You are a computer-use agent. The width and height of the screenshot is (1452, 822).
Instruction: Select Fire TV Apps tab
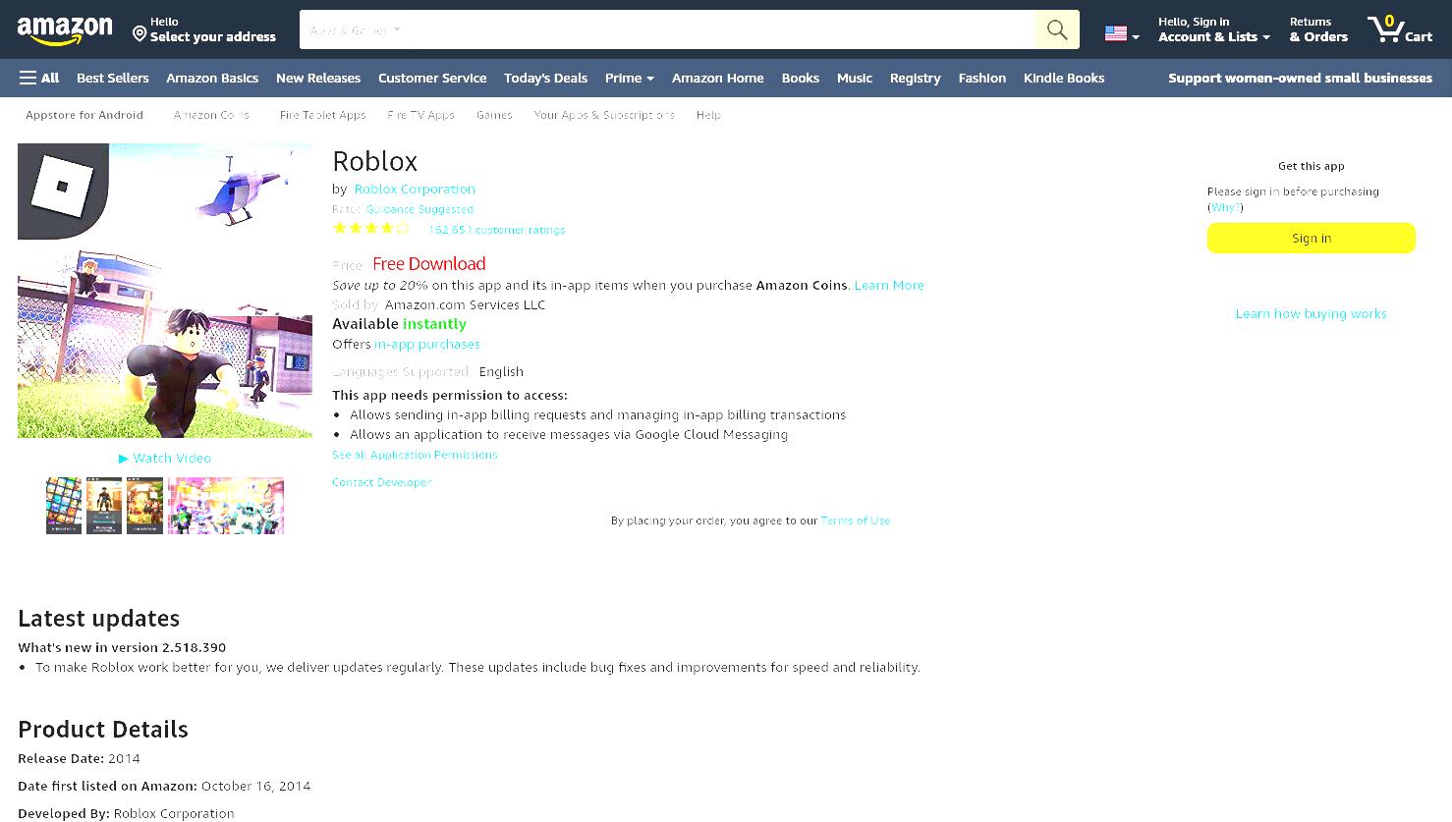click(x=420, y=115)
